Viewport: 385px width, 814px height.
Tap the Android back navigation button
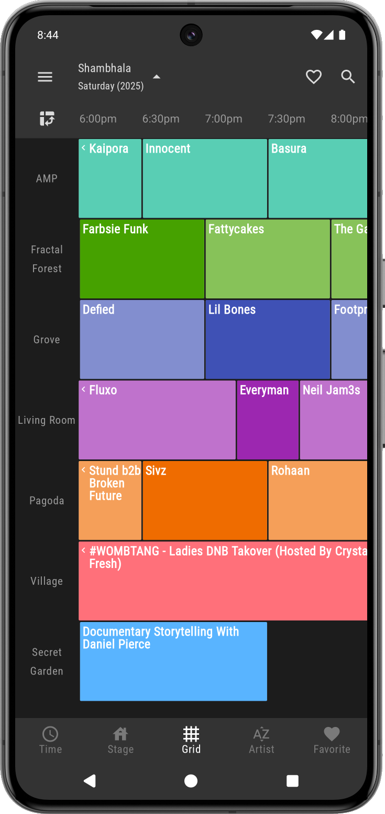tap(90, 780)
